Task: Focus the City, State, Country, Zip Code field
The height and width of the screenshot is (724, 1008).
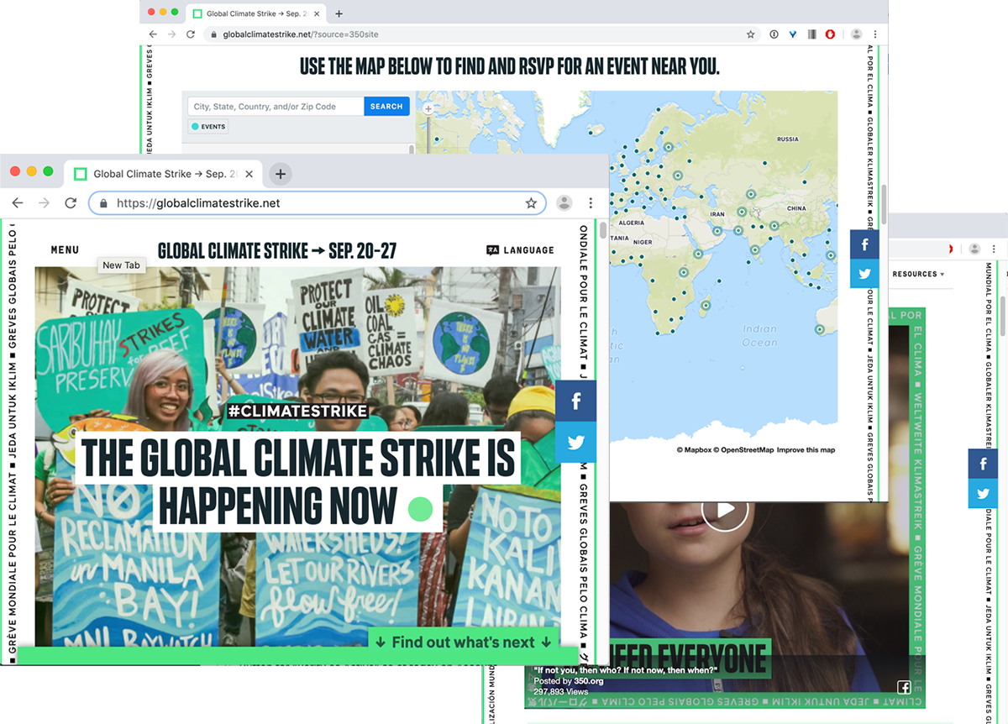Action: click(x=276, y=107)
